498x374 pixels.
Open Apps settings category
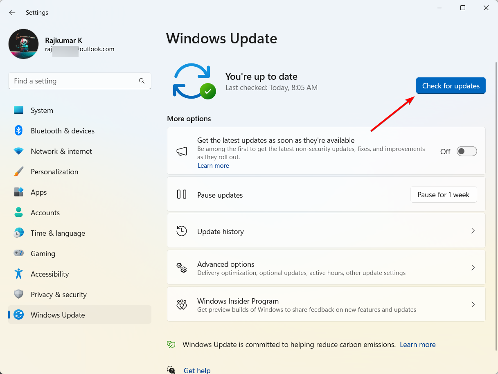click(x=80, y=192)
